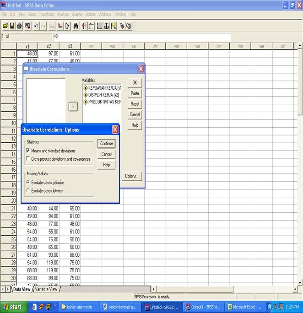Open the Utilities menu
The height and width of the screenshot is (313, 303).
[x=91, y=14]
